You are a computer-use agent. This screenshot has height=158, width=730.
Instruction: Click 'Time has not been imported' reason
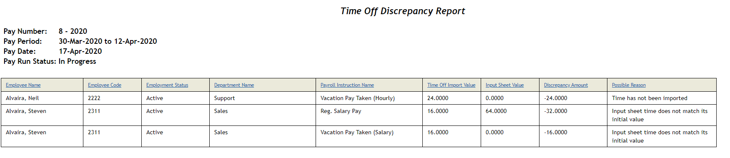[650, 98]
